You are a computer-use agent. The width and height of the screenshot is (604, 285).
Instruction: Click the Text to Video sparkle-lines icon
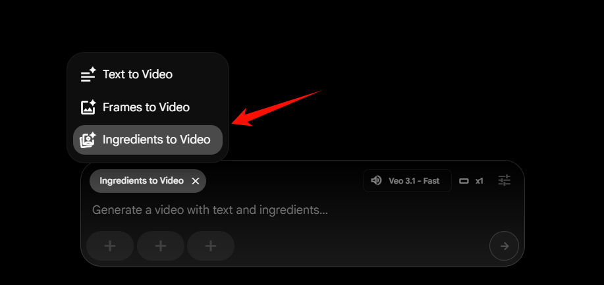[88, 74]
